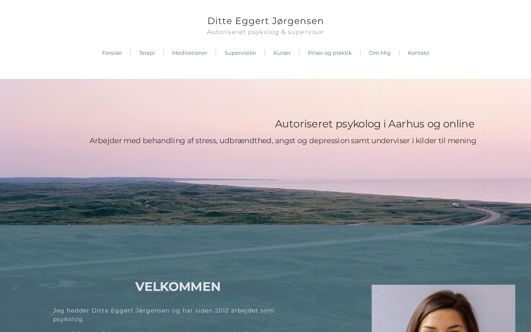Open the Kurser page
This screenshot has width=531, height=332.
[282, 53]
